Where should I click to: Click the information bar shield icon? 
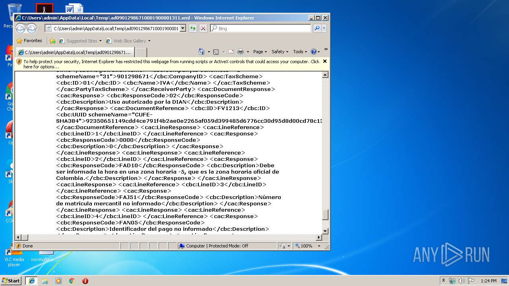(x=19, y=62)
